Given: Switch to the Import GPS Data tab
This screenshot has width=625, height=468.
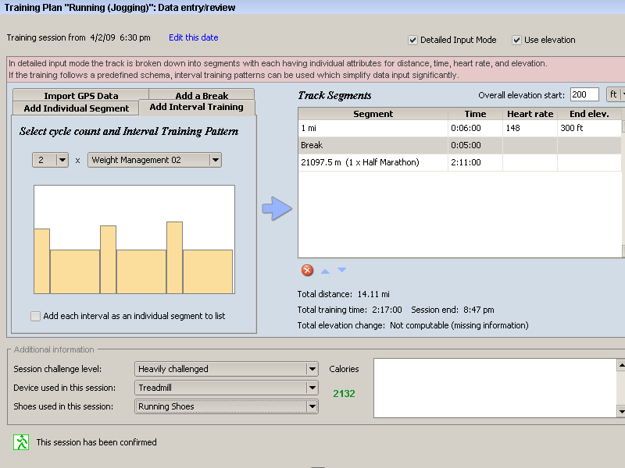Looking at the screenshot, I should 81,96.
